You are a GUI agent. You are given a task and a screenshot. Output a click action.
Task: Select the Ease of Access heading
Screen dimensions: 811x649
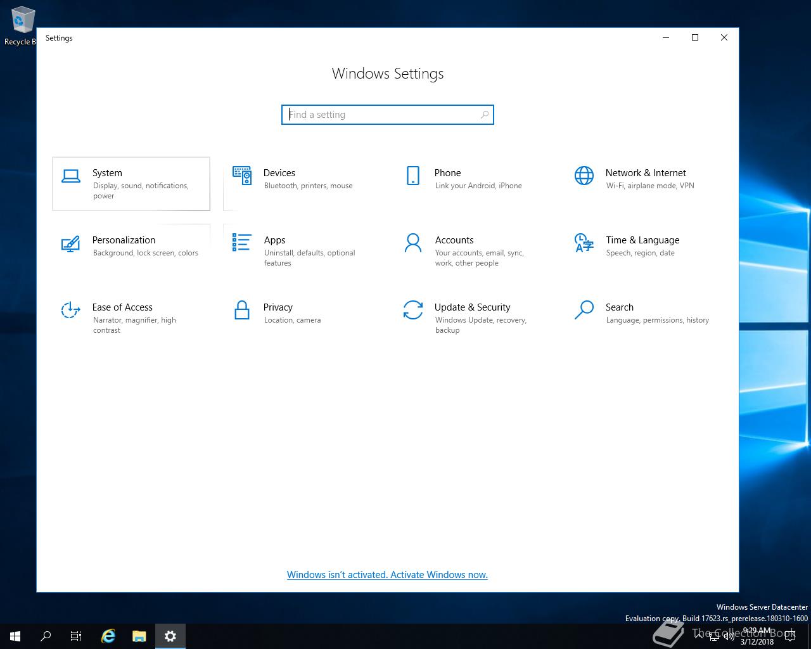122,307
